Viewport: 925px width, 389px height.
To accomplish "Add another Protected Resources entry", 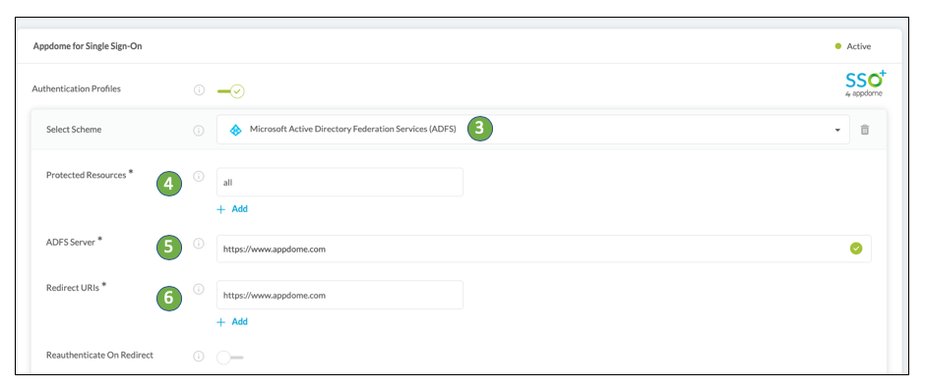I will coord(232,209).
